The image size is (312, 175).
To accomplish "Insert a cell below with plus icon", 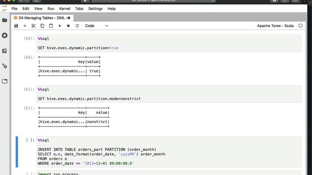I will [25, 26].
